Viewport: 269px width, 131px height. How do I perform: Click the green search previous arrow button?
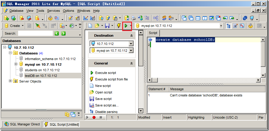click(x=57, y=33)
